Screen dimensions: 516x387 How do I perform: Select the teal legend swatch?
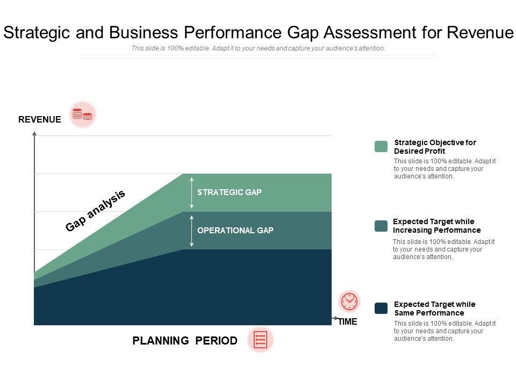point(381,226)
